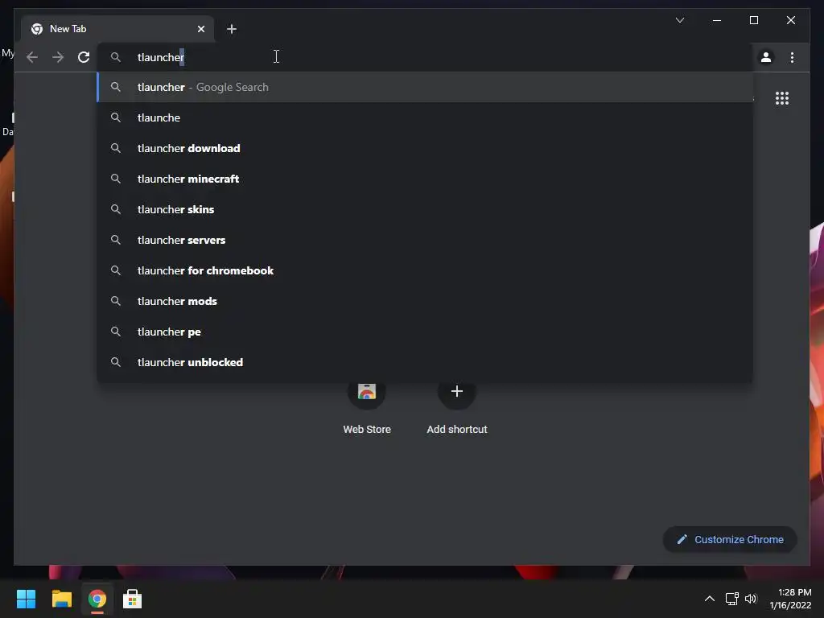Image resolution: width=824 pixels, height=618 pixels.
Task: Maximize the Chrome window
Action: (x=753, y=20)
